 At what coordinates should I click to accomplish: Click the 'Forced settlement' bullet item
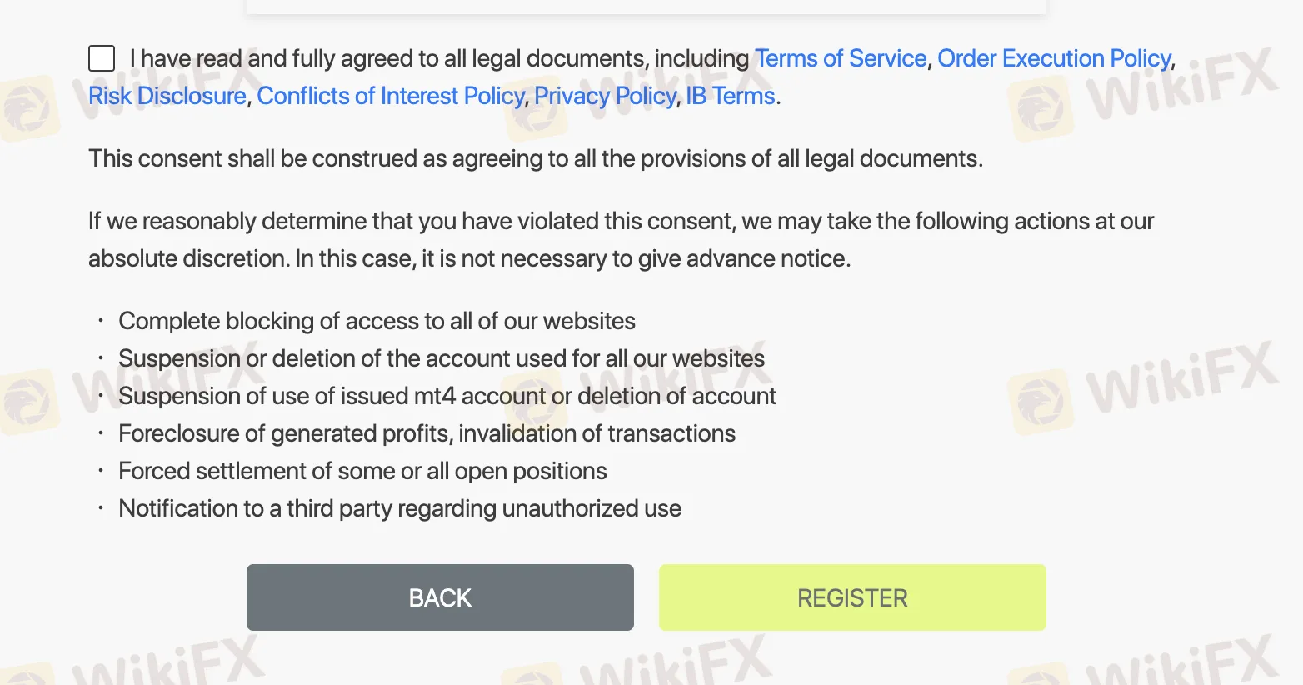click(x=362, y=471)
